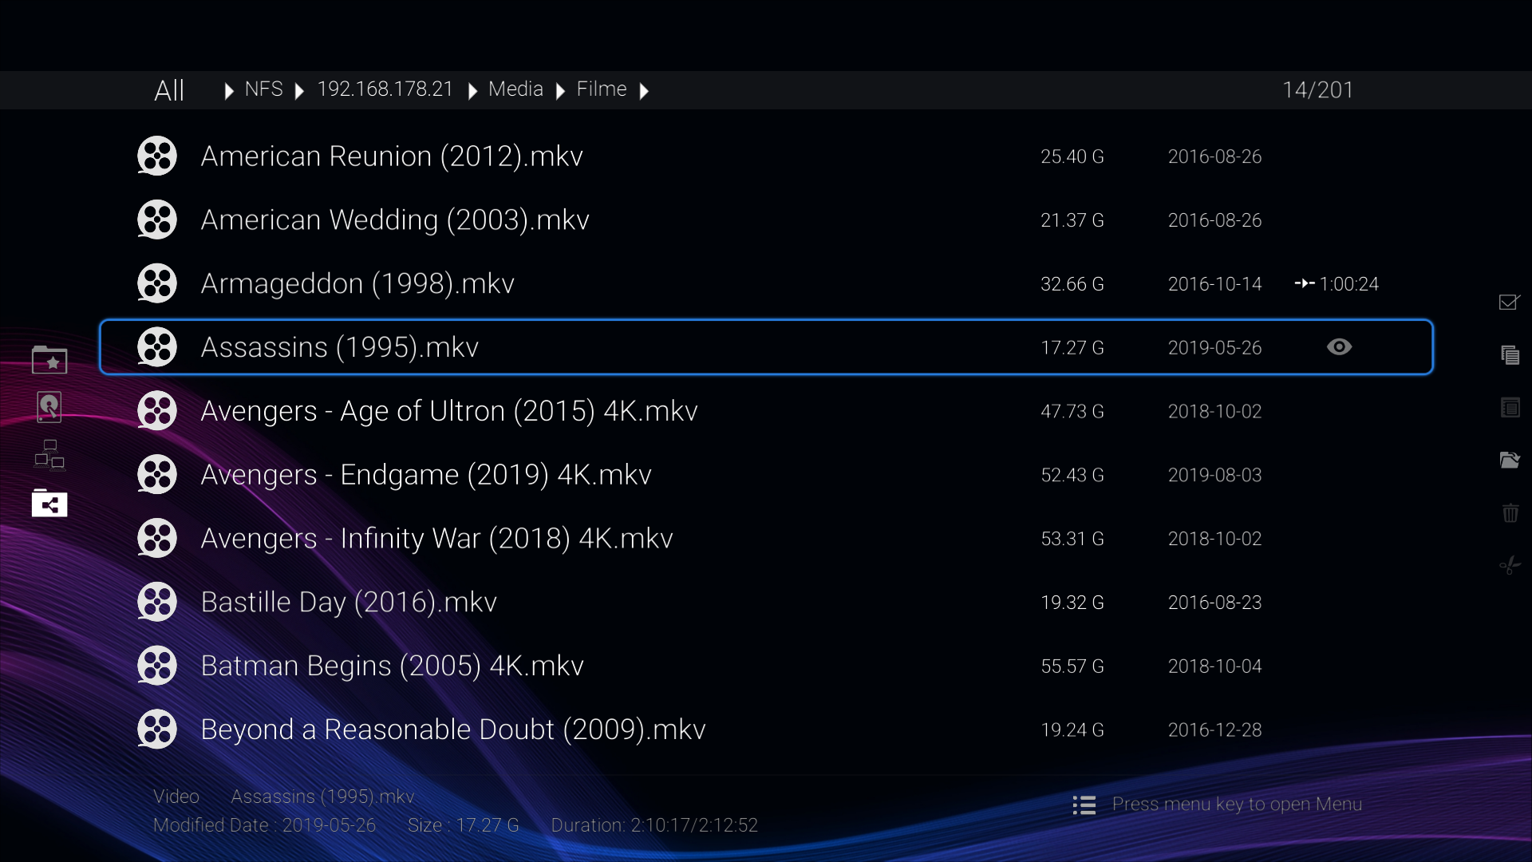Viewport: 1532px width, 862px height.
Task: Click film reel icon for Bastille Day
Action: [x=157, y=602]
